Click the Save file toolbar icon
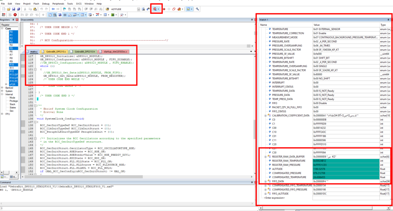This screenshot has width=393, height=211. (13, 9)
